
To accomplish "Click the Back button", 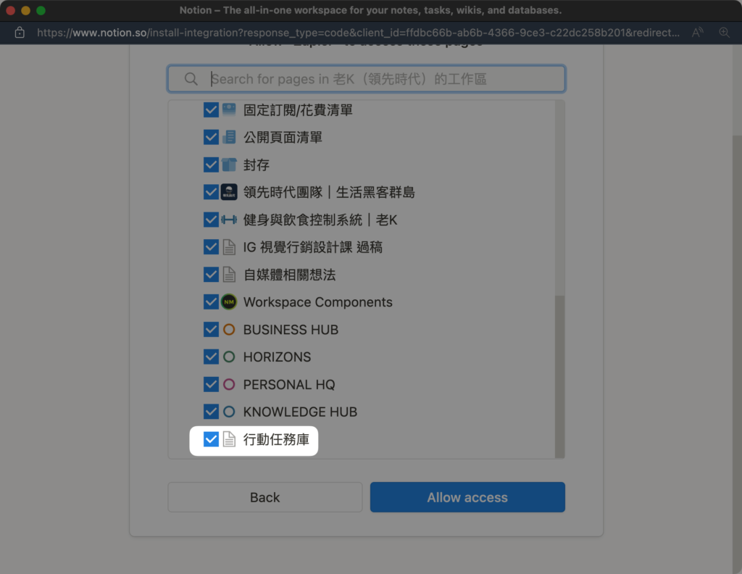I will pyautogui.click(x=265, y=497).
